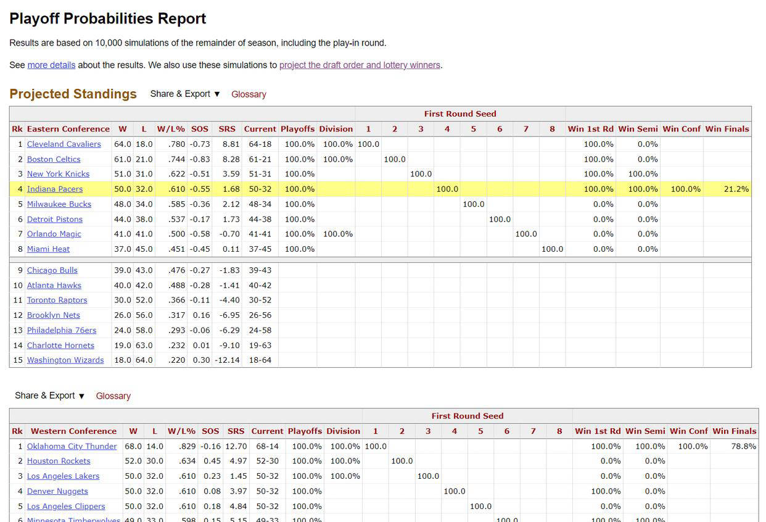
Task: Open Oklahoma City Thunder link
Action: [72, 446]
